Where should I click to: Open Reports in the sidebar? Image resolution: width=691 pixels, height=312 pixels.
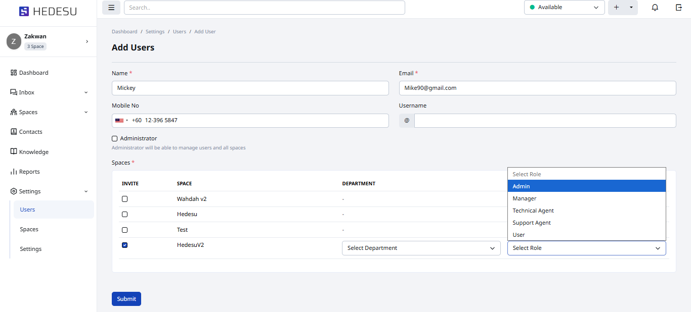point(29,172)
